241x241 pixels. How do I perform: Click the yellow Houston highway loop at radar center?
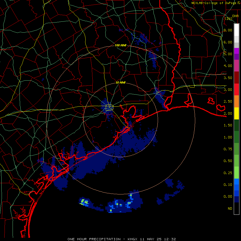pos(110,107)
